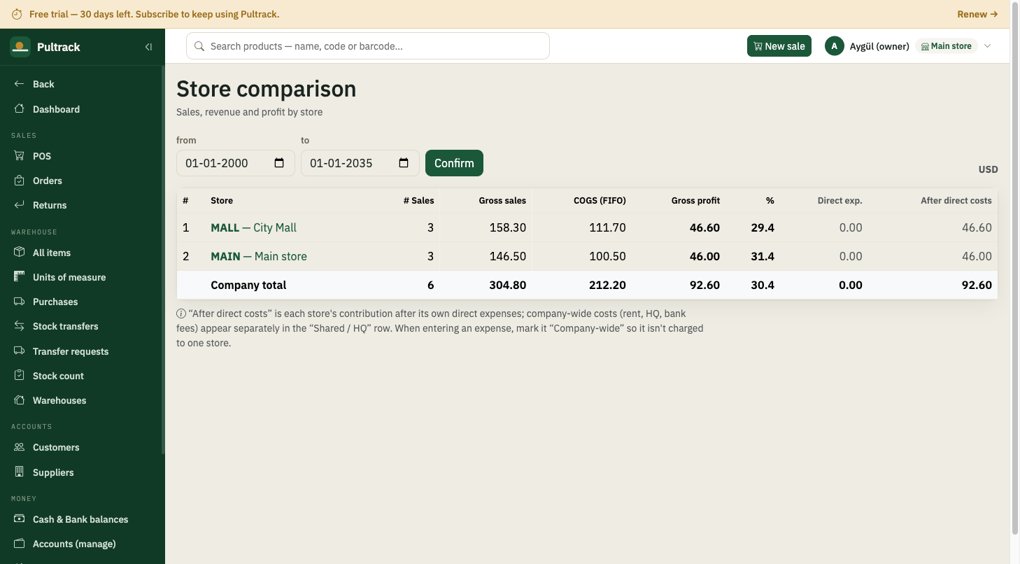Click the Confirm button
Image resolution: width=1020 pixels, height=564 pixels.
[454, 163]
